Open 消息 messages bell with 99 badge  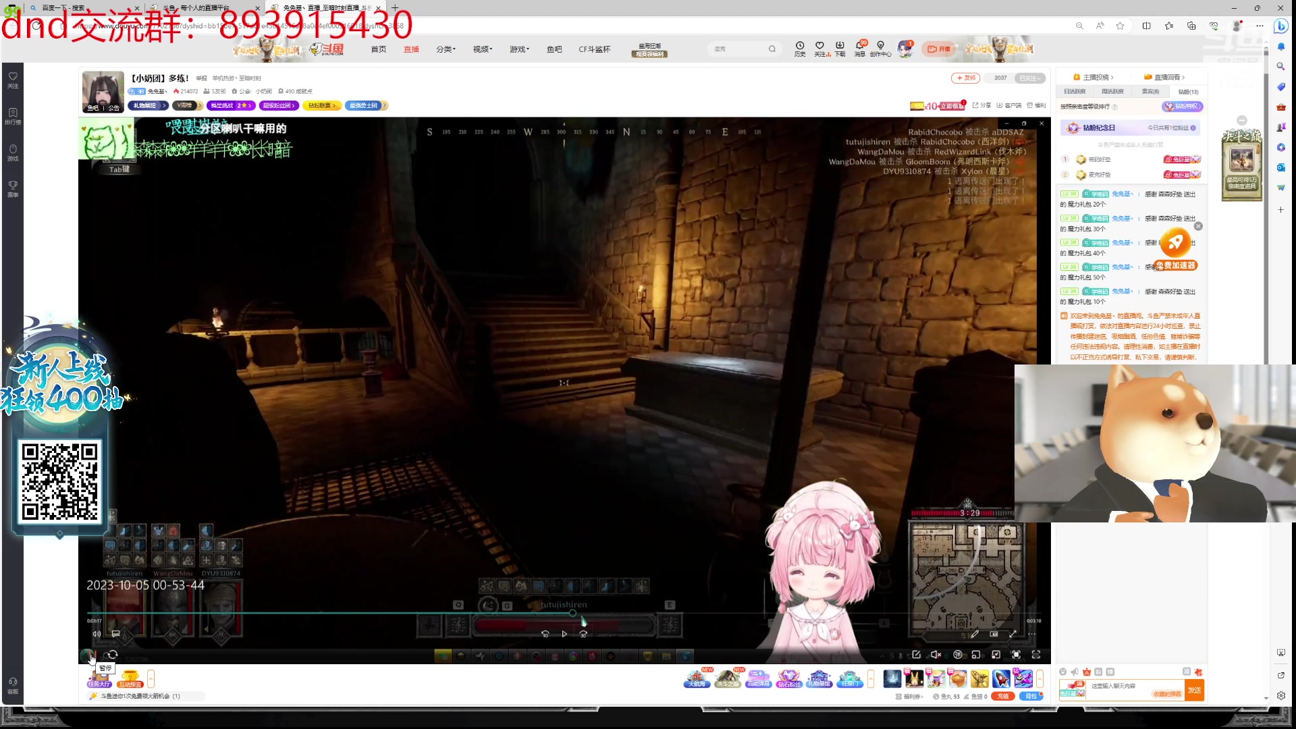tap(860, 49)
